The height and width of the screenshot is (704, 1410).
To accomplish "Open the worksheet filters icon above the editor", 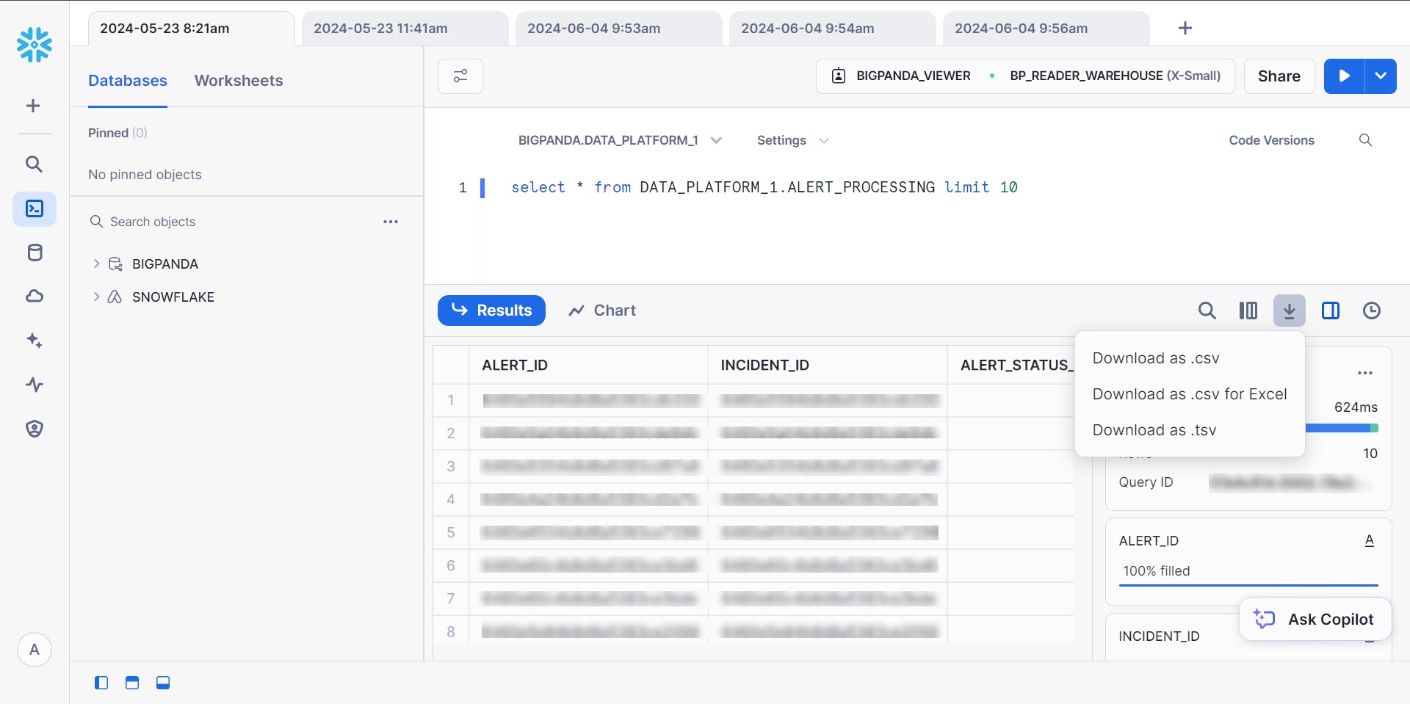I will [460, 76].
